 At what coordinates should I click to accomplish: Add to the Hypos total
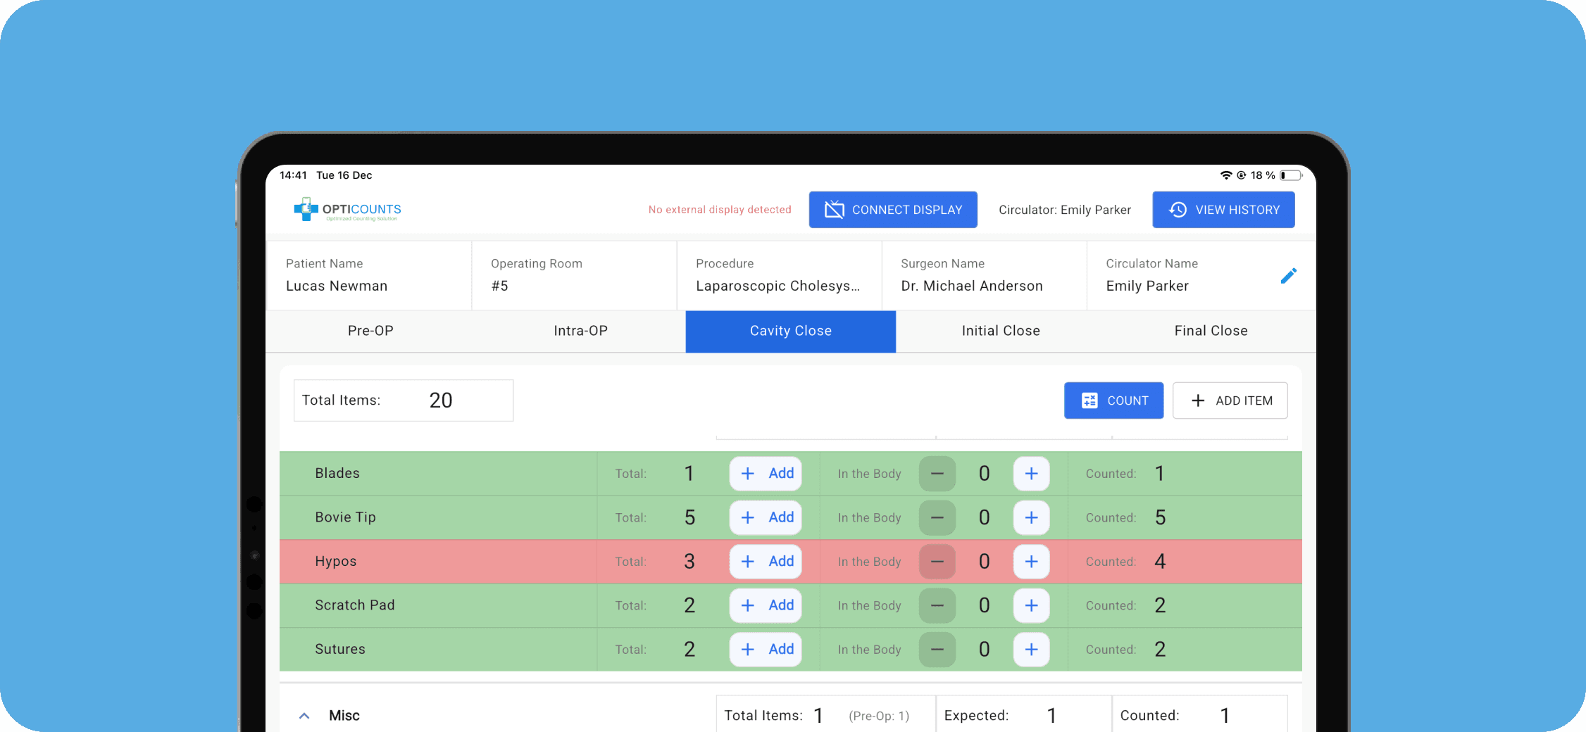[x=766, y=562]
